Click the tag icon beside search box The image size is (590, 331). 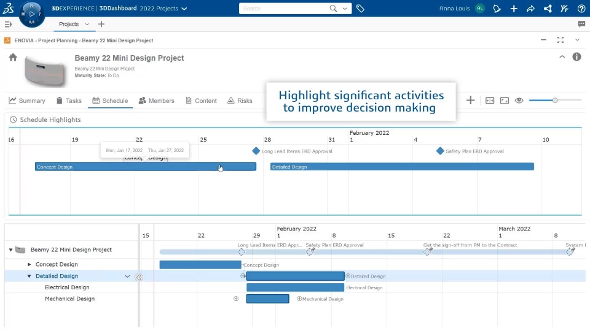361,9
